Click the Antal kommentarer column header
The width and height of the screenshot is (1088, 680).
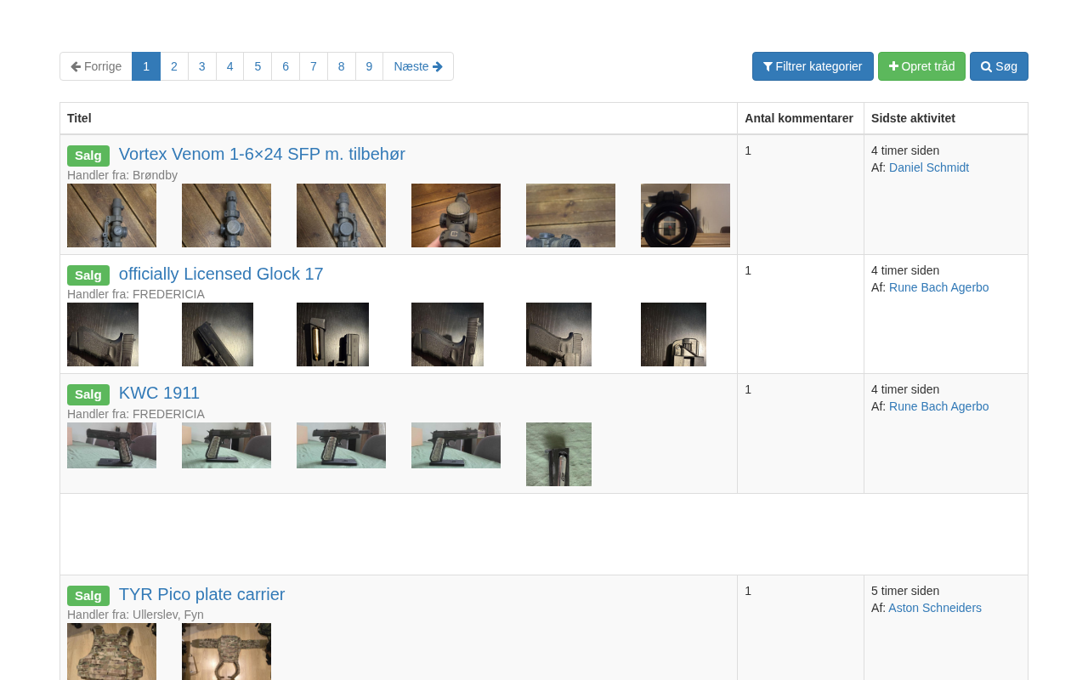tap(799, 118)
